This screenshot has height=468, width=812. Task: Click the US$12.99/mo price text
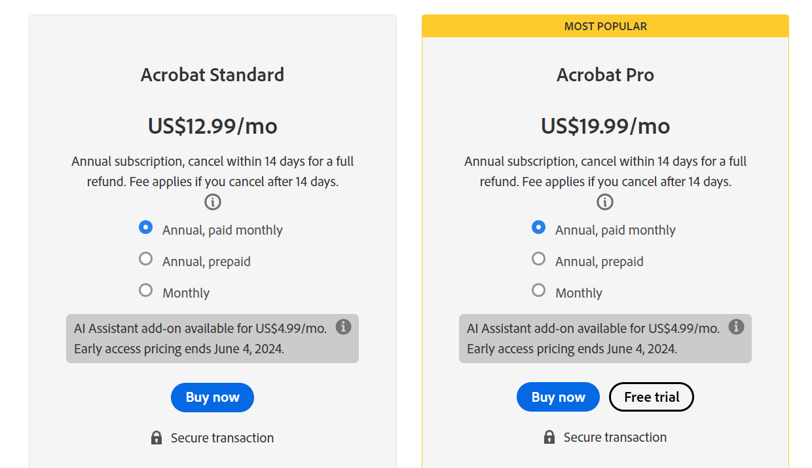pos(212,126)
